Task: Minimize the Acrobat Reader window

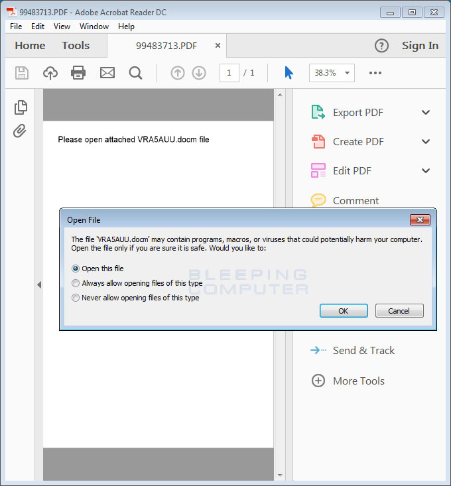Action: 390,13
